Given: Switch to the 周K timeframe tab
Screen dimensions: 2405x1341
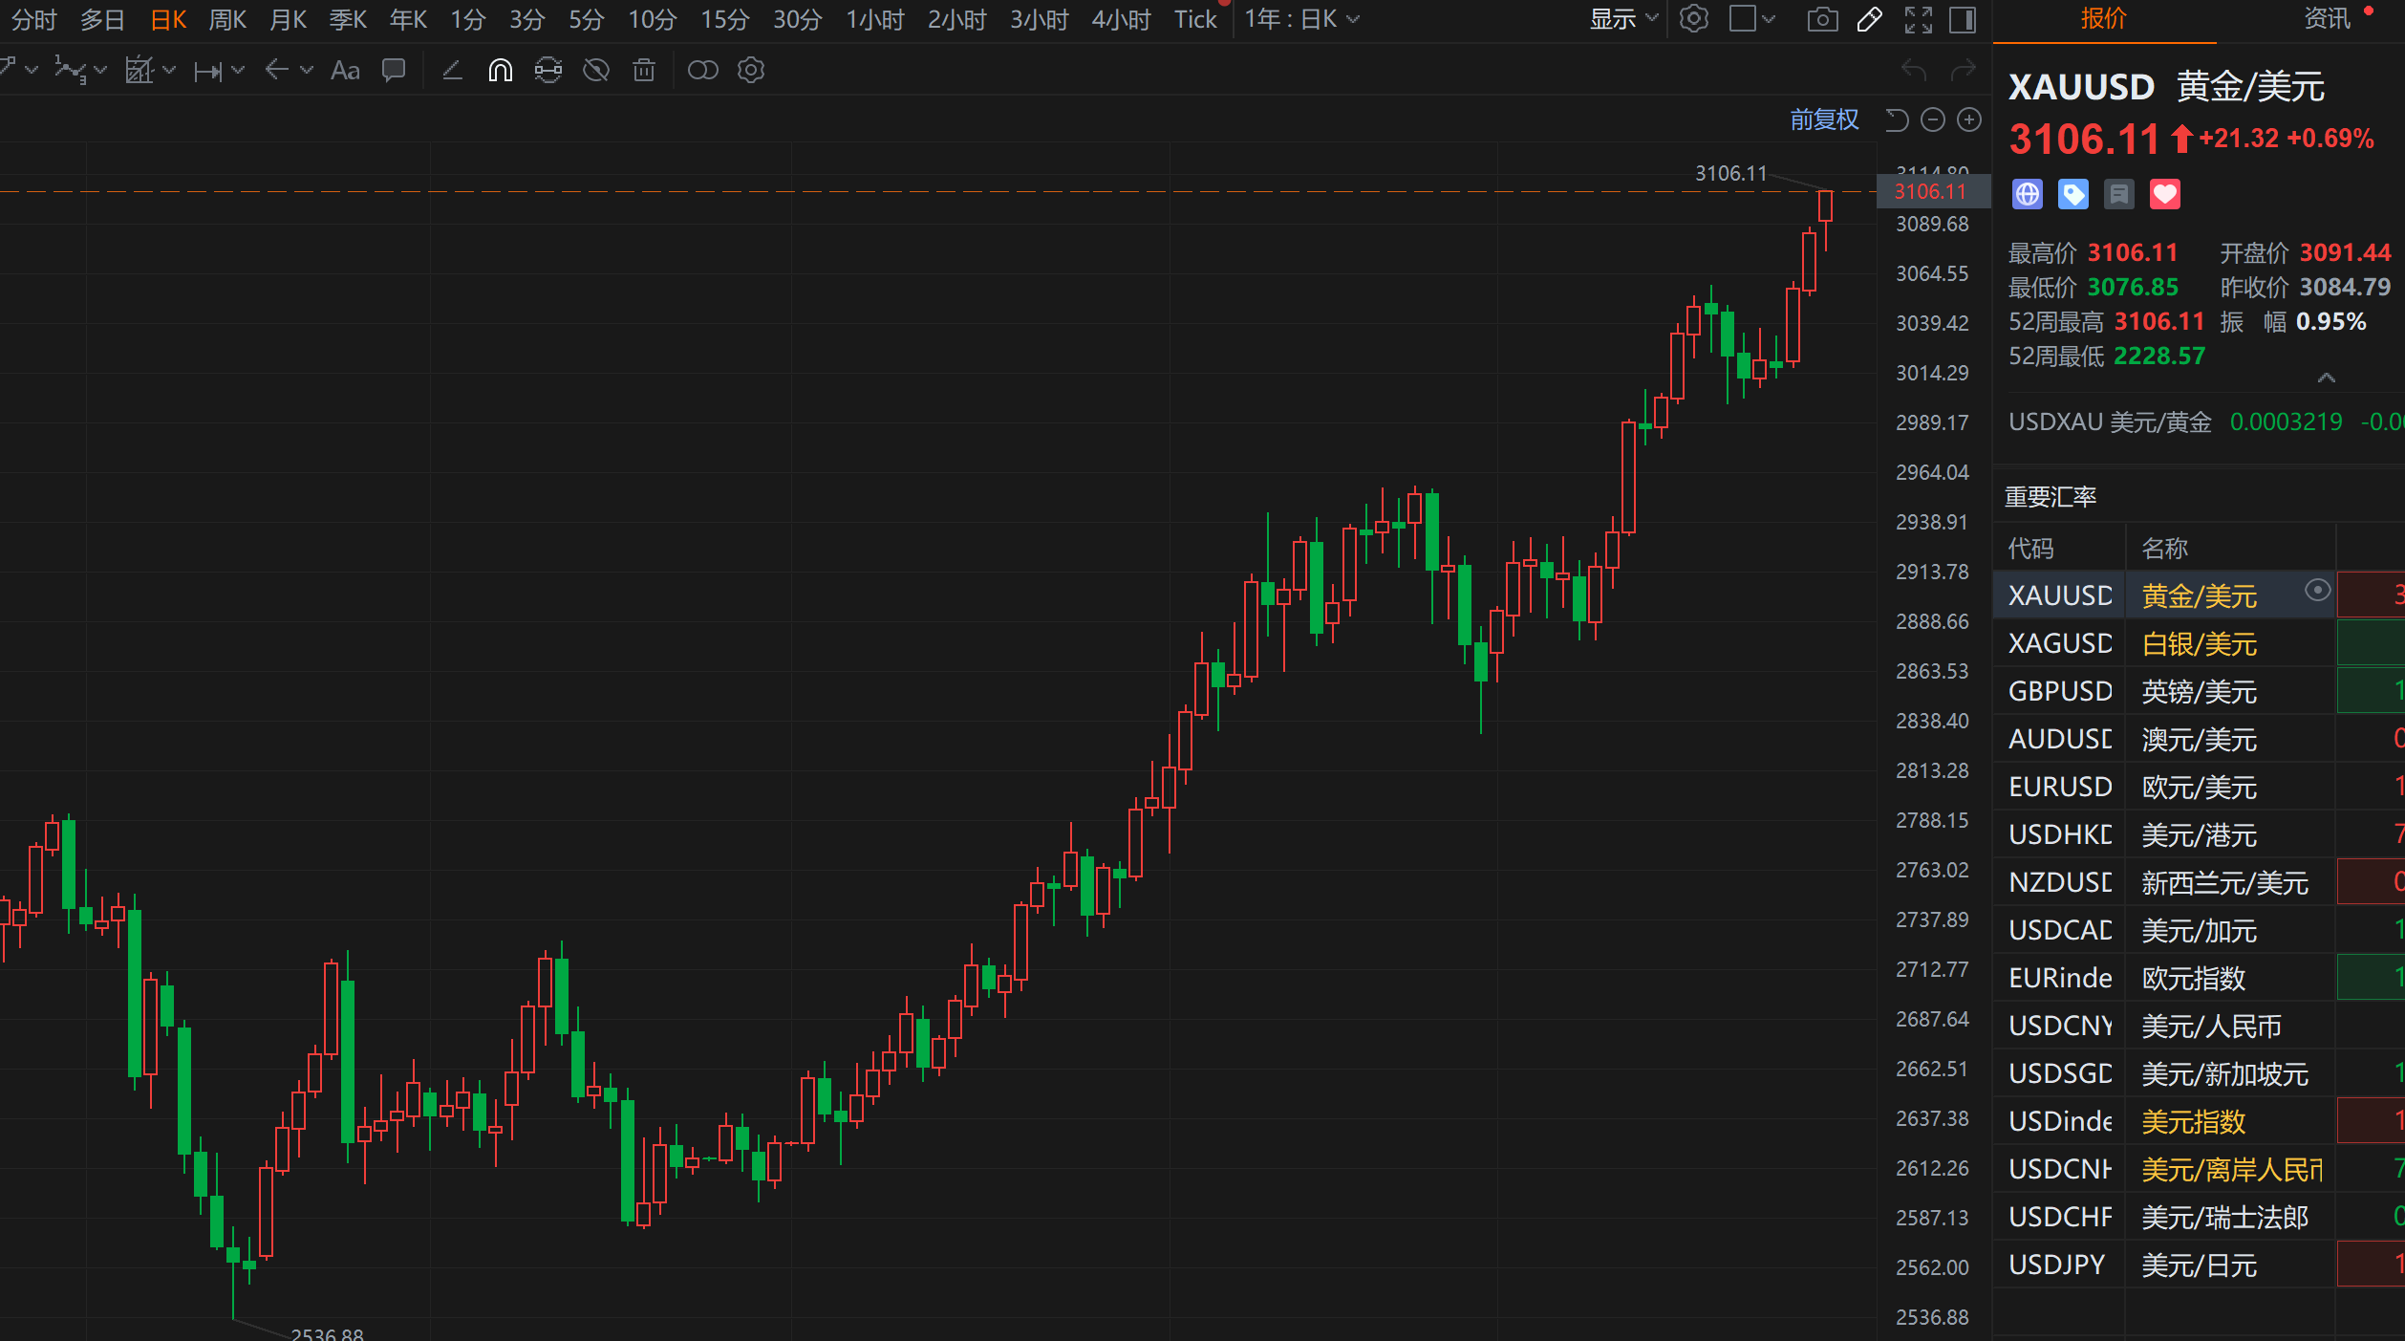Looking at the screenshot, I should tap(227, 20).
